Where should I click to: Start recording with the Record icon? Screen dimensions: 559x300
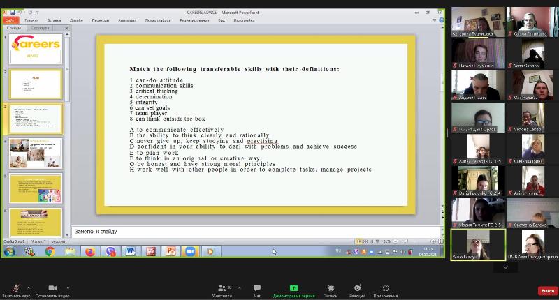331,290
